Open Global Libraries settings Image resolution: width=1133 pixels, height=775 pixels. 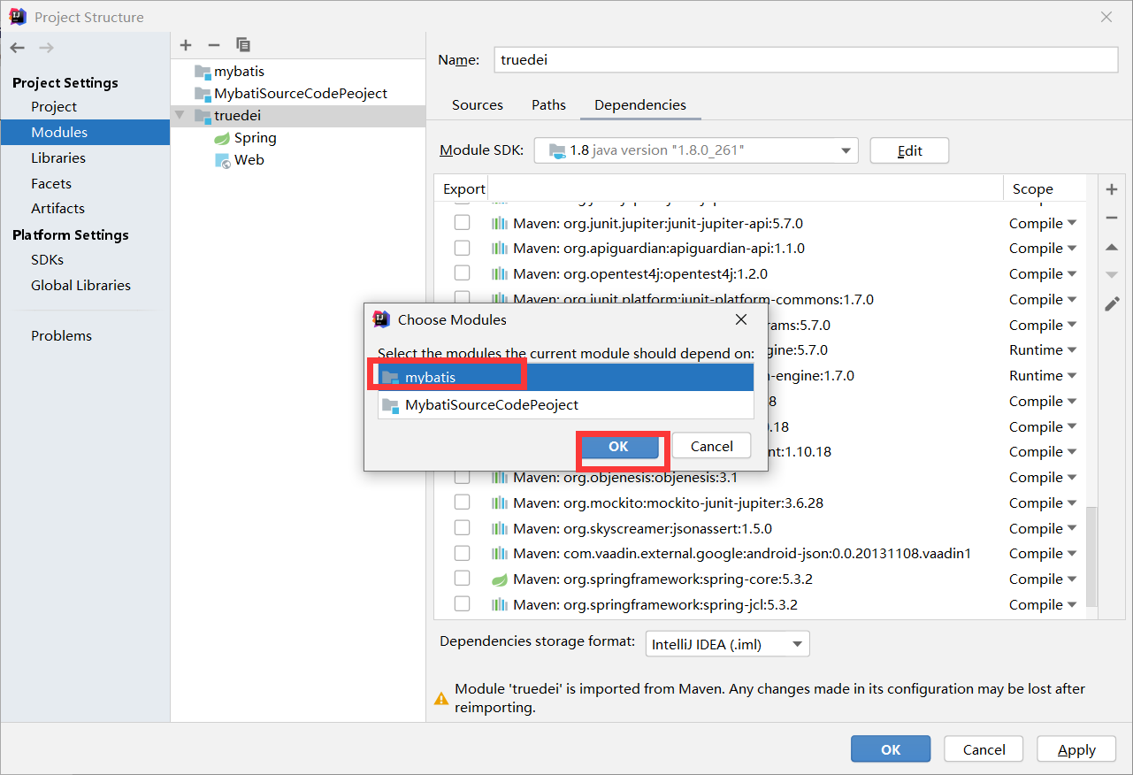click(x=80, y=285)
